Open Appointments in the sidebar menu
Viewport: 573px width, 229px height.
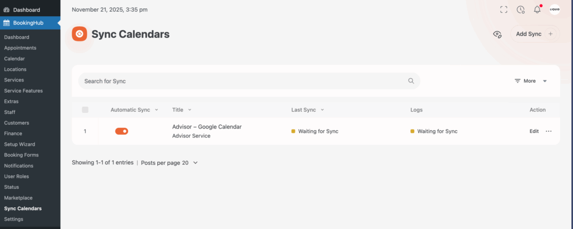click(x=20, y=48)
